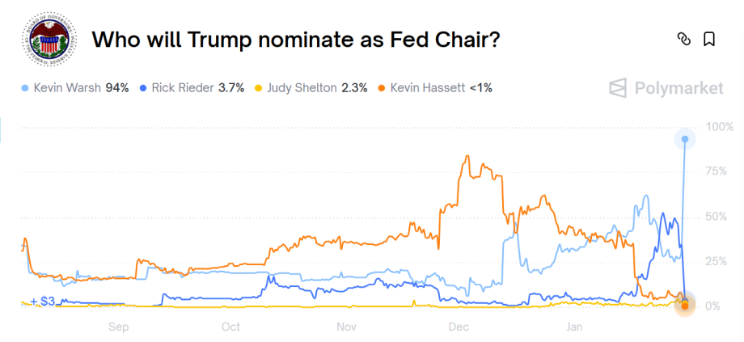Click the copy link icon
This screenshot has width=744, height=342.
coord(683,39)
